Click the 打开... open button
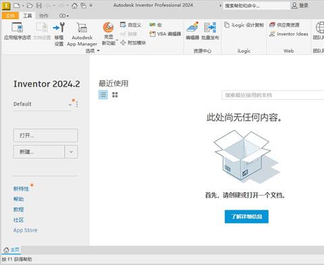324x265 pixels. (x=46, y=136)
